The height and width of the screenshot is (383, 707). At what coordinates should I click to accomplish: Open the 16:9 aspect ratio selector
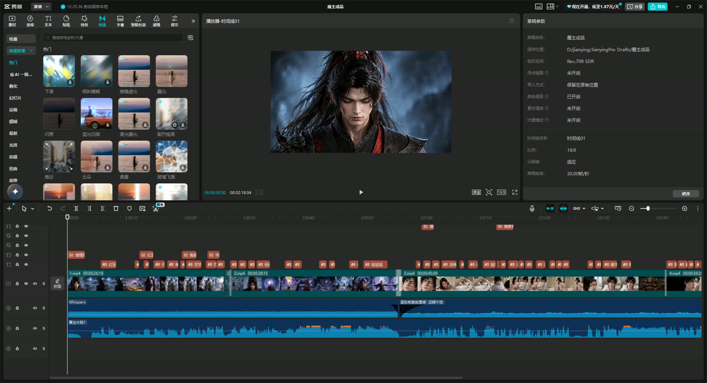(502, 192)
